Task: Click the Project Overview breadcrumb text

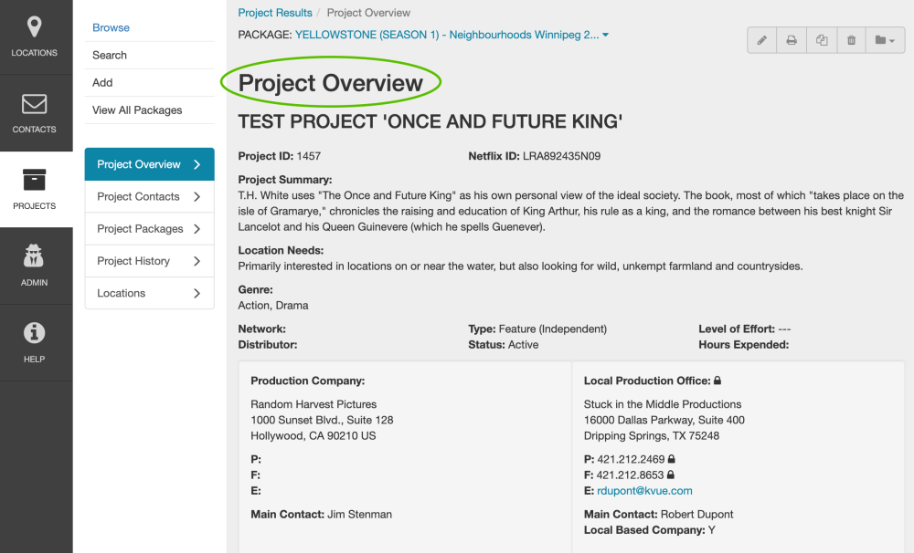Action: (x=368, y=13)
